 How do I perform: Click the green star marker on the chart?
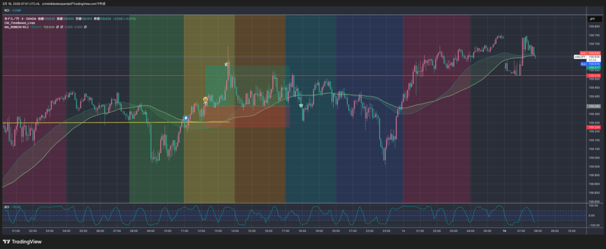(301, 105)
